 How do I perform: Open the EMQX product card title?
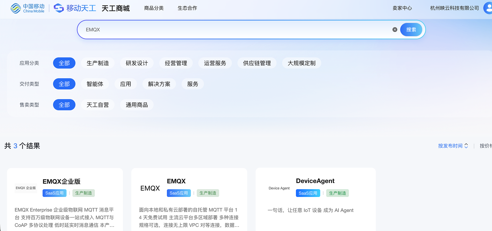176,181
